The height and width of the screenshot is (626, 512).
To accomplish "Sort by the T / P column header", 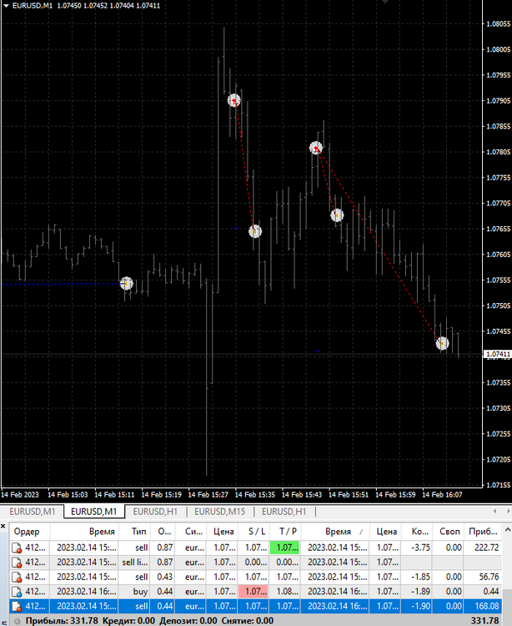I will tap(285, 532).
